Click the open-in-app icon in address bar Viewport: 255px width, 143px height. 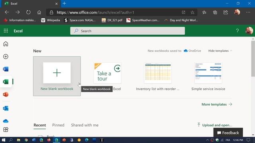pyautogui.click(x=183, y=12)
